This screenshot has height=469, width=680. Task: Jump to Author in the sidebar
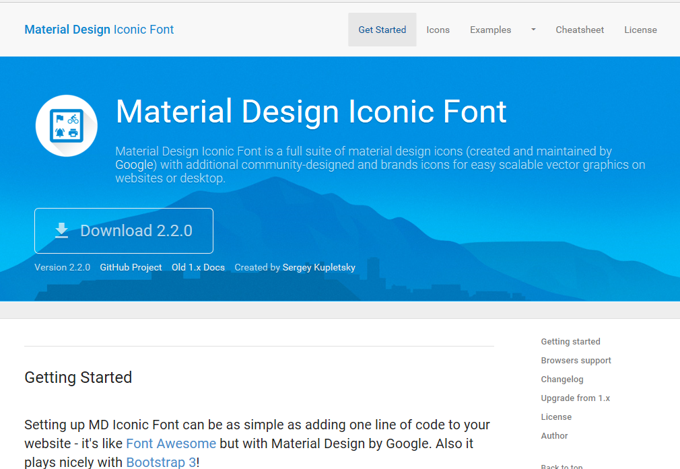554,435
